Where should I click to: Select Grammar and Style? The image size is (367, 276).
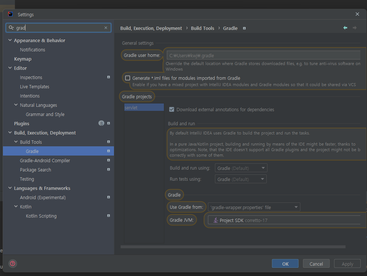point(45,114)
